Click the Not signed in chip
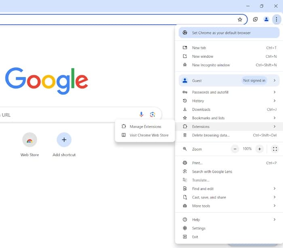This screenshot has height=248, width=283. pyautogui.click(x=254, y=80)
